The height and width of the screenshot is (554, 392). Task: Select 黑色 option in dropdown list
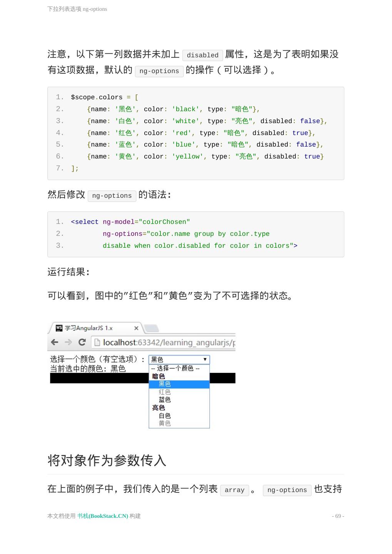pos(179,384)
